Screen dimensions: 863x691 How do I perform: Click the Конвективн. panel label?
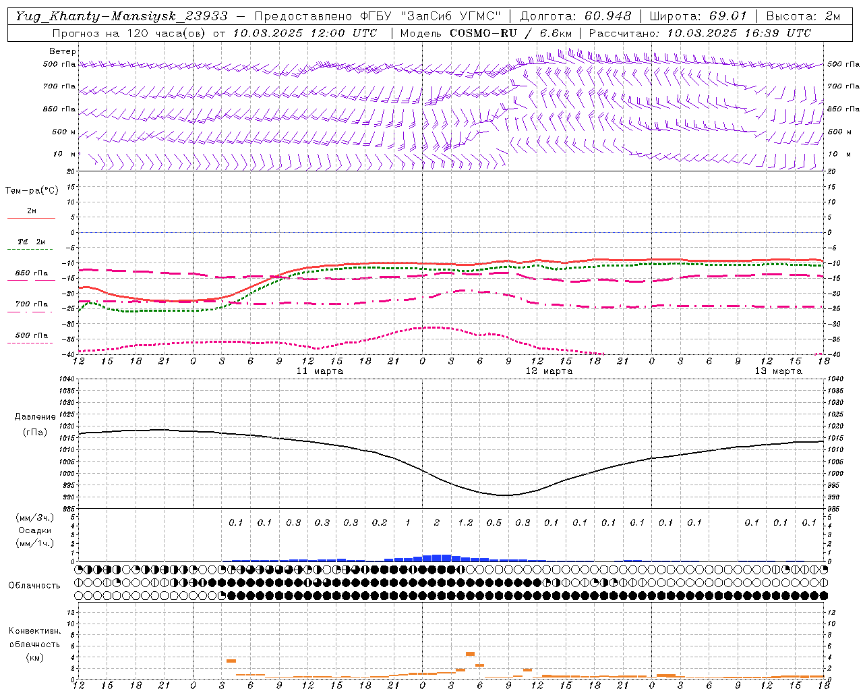pyautogui.click(x=34, y=631)
